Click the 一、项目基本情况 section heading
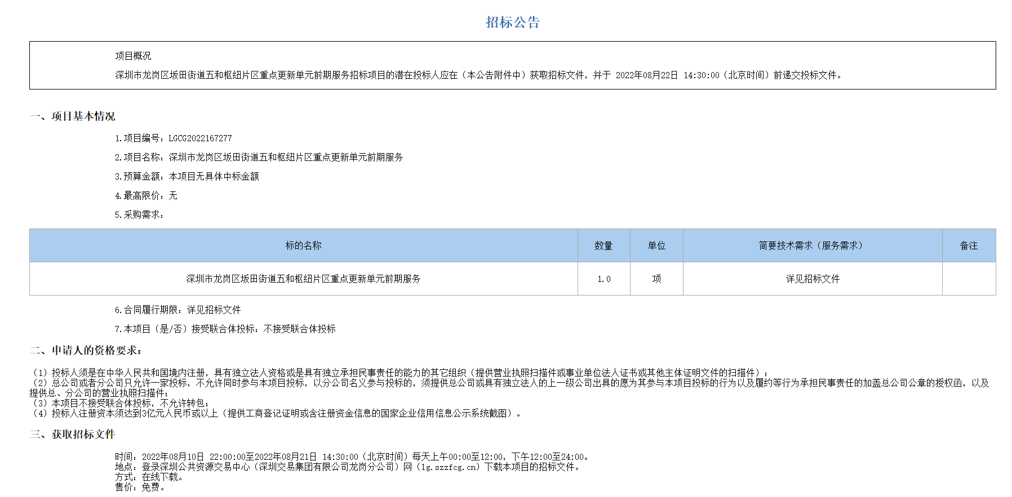Viewport: 1012px width, 497px height. [x=73, y=117]
